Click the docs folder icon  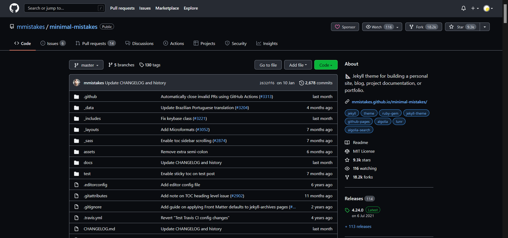77,163
